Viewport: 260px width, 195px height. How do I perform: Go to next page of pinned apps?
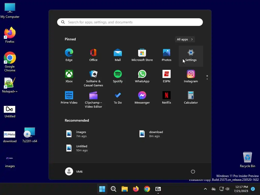pos(207,79)
